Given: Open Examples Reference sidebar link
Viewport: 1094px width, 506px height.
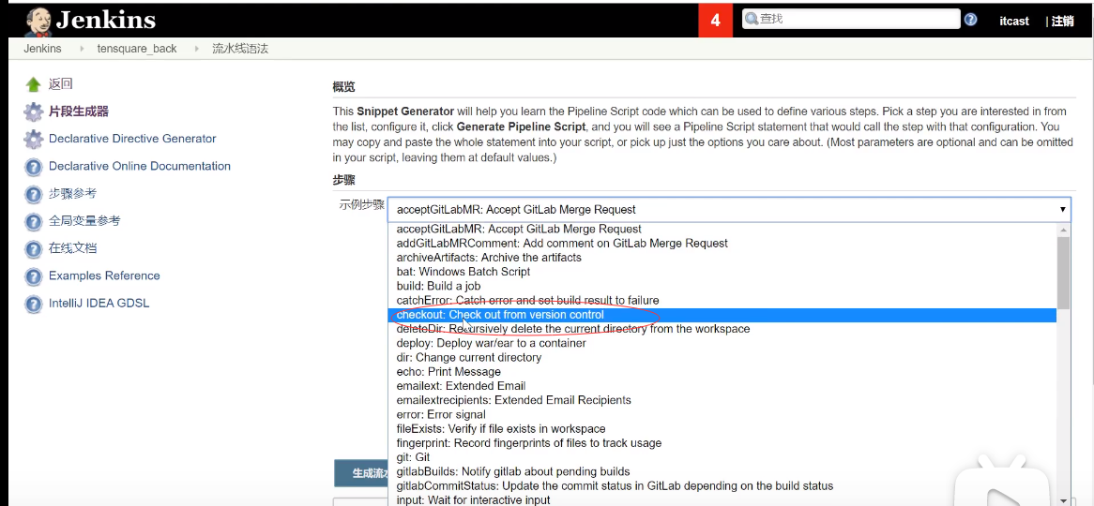Looking at the screenshot, I should (x=104, y=276).
